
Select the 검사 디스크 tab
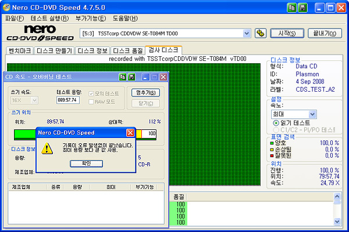163,50
